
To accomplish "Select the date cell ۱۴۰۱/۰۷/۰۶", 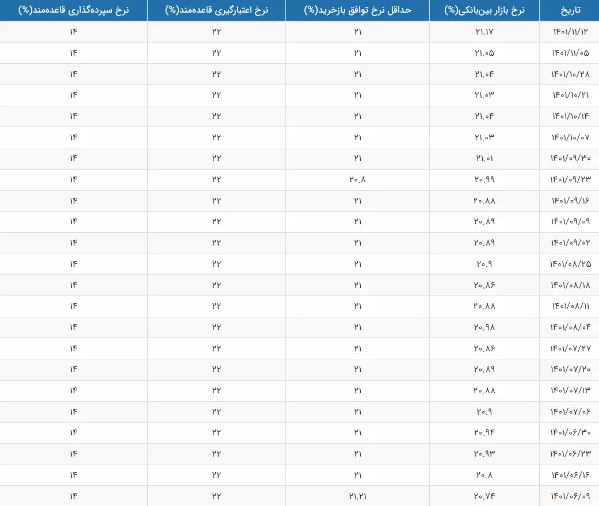I will coord(570,412).
